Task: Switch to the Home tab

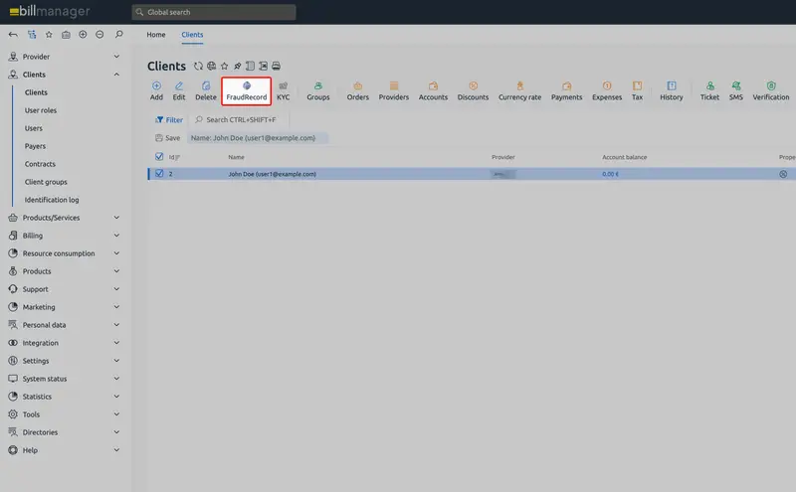Action: pos(156,35)
